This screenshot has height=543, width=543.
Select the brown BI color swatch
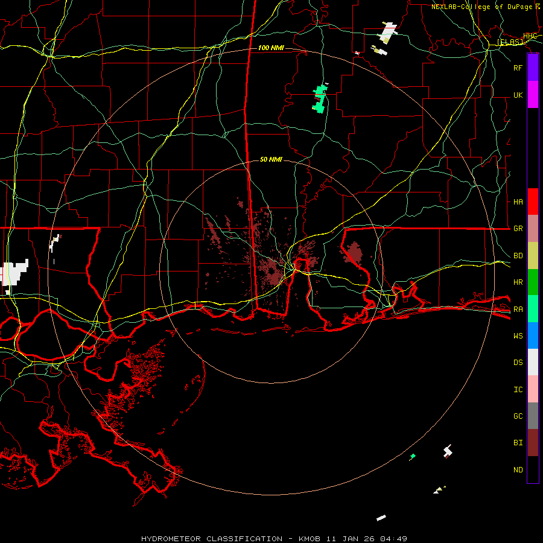pos(533,443)
